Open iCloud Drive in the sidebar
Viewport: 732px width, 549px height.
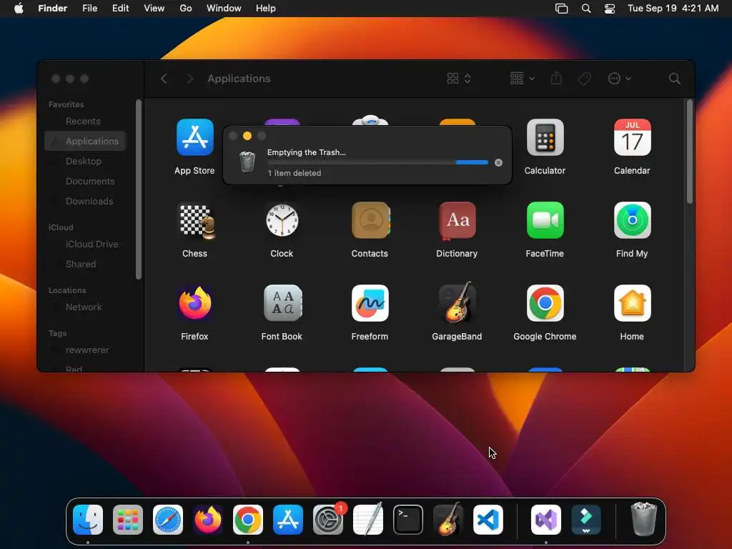pos(92,244)
